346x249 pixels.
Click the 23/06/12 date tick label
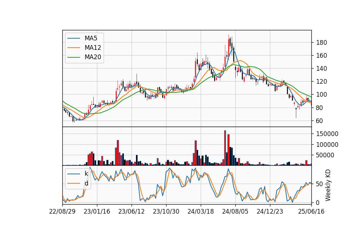(x=132, y=211)
